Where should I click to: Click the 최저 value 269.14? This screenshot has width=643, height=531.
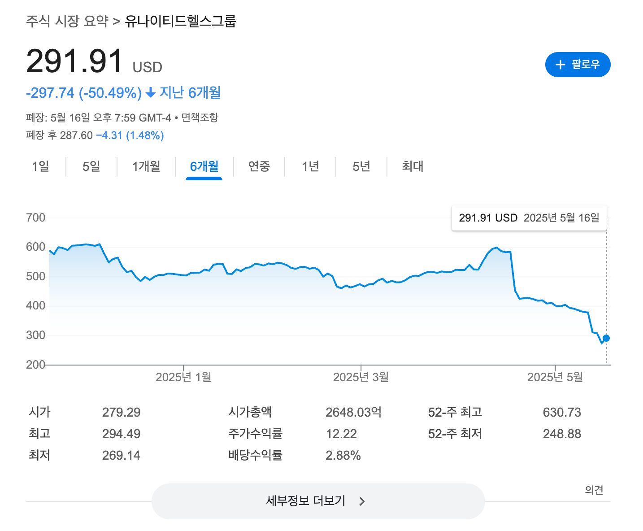coord(121,455)
